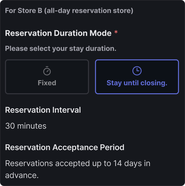Select the "30 minutes" interval value
The width and height of the screenshot is (185, 186).
pos(26,126)
